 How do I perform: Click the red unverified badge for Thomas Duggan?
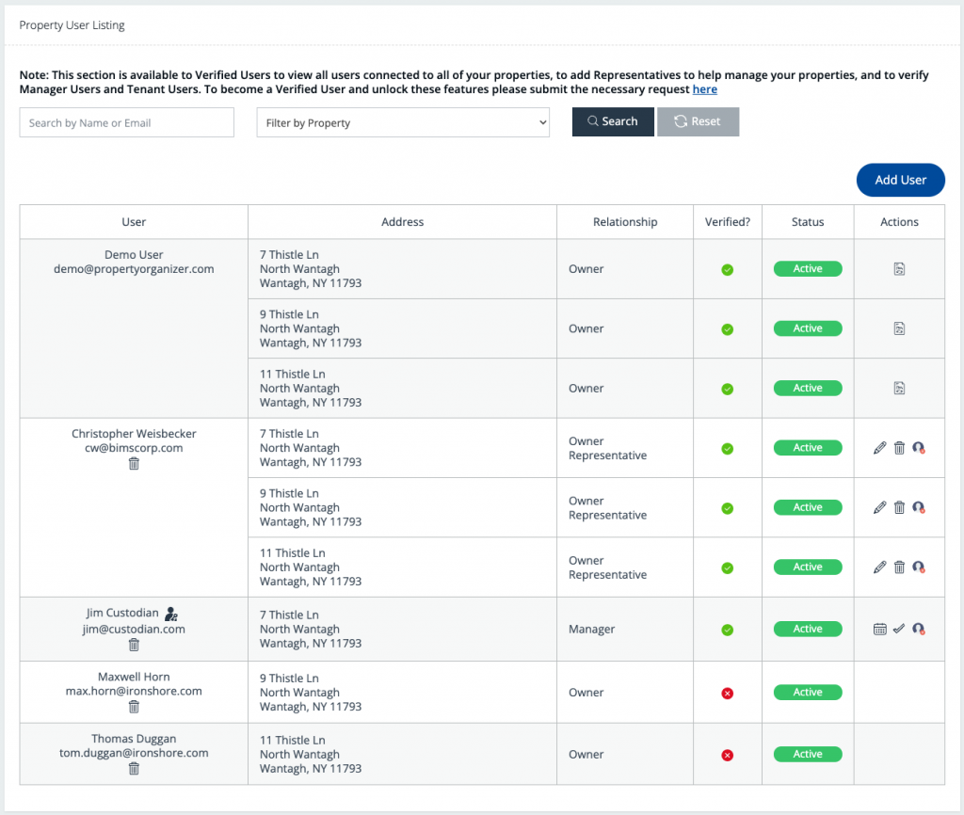727,754
